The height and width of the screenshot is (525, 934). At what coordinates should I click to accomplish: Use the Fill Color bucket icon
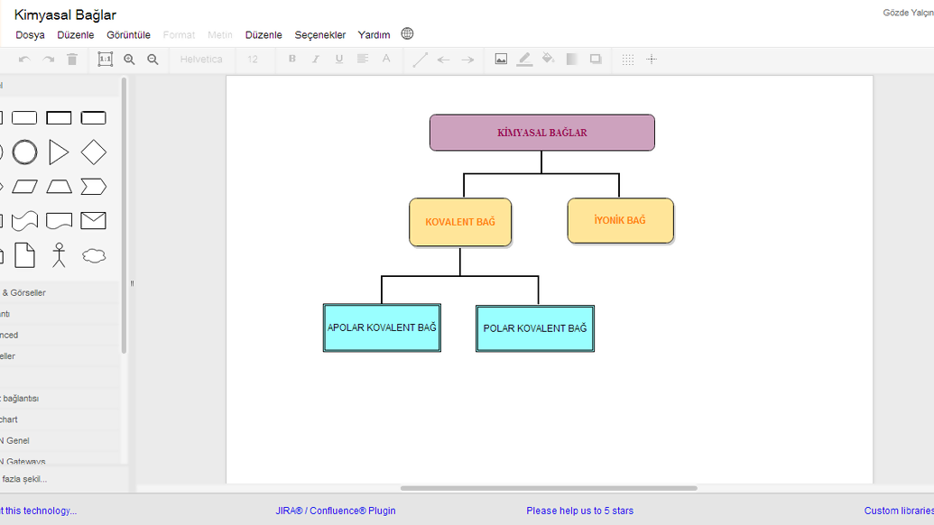548,59
